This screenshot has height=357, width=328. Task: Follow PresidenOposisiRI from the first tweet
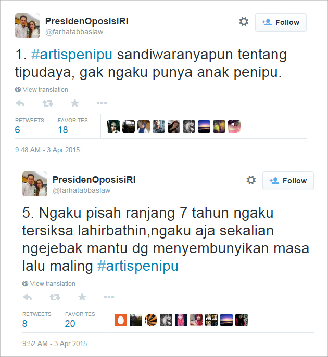click(281, 22)
